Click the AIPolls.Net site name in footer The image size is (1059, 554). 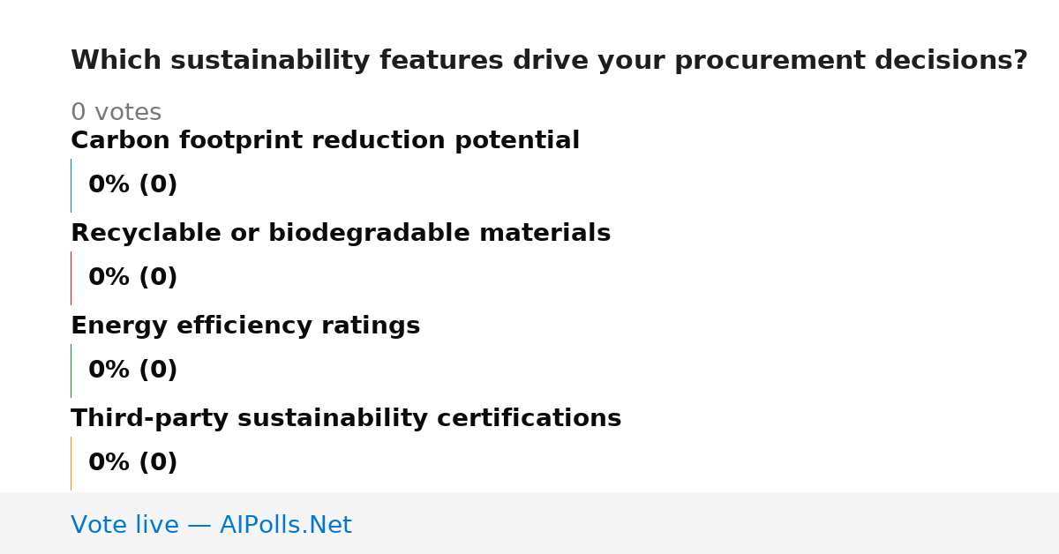tap(285, 526)
